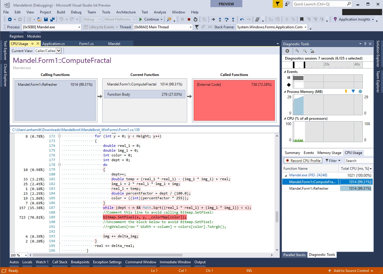Collapse the Mandel.exe (PID: 24248) tree node
The width and height of the screenshot is (383, 274).
tap(286, 175)
